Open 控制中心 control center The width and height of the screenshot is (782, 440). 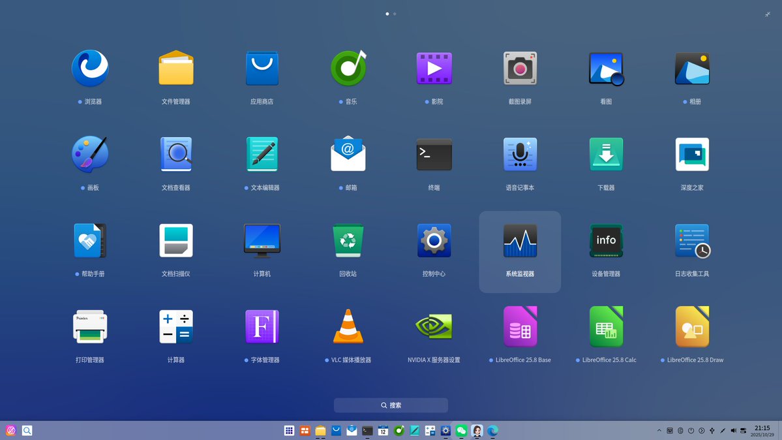(x=434, y=241)
